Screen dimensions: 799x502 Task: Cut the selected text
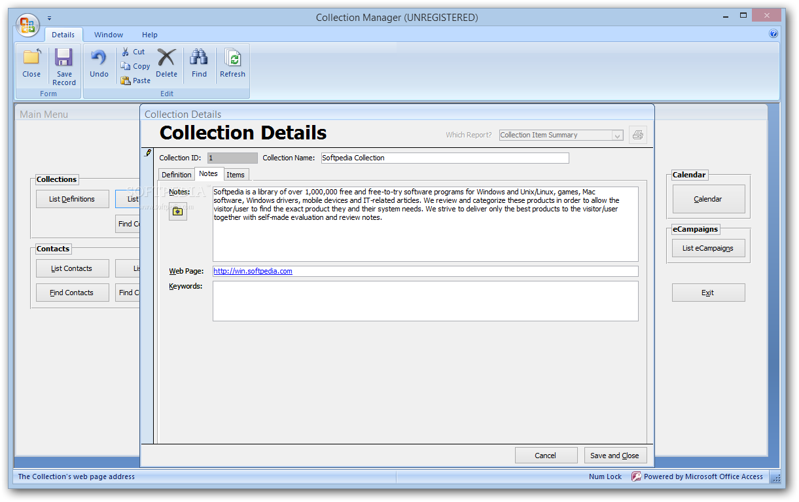pos(133,52)
